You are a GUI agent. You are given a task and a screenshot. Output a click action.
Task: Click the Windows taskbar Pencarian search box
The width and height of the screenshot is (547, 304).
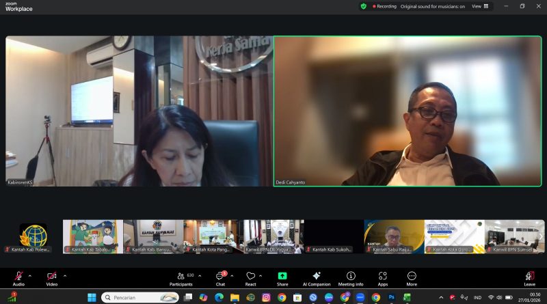pyautogui.click(x=140, y=297)
